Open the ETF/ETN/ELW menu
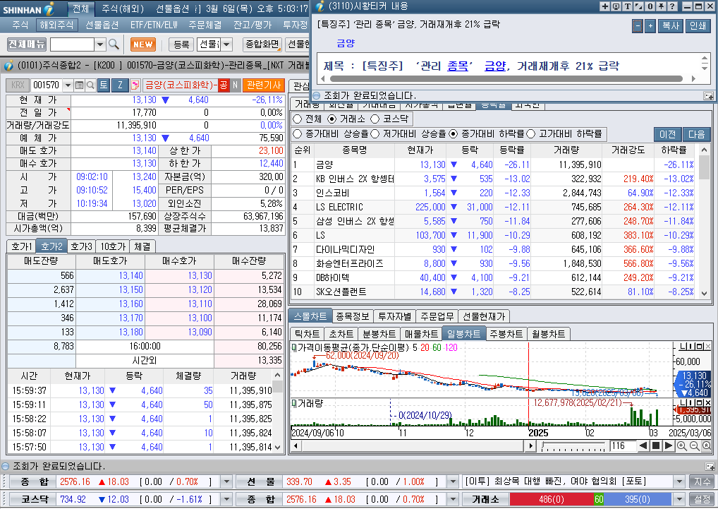 pyautogui.click(x=154, y=25)
